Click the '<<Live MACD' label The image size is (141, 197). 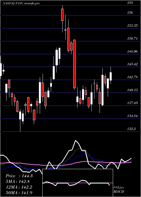click(x=119, y=190)
